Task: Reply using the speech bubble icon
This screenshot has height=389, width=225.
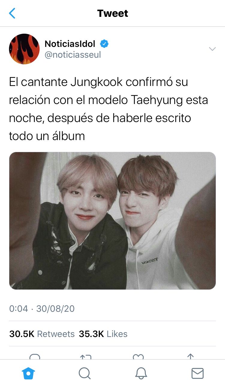Action: [x=35, y=357]
